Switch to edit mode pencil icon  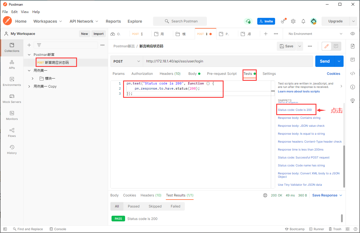coord(327,46)
